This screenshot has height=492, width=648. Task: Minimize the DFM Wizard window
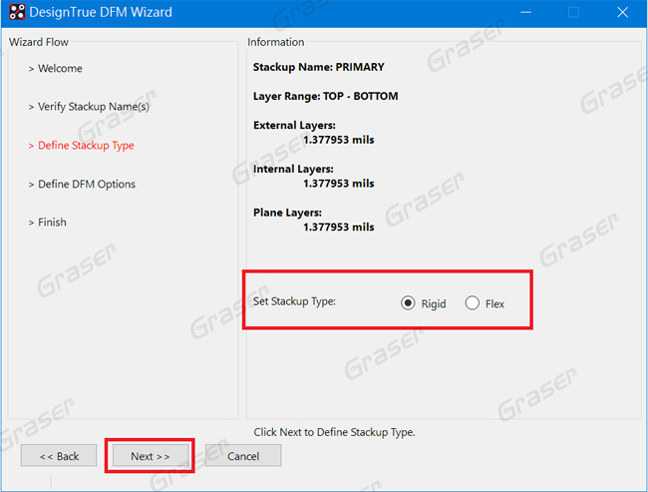[525, 12]
